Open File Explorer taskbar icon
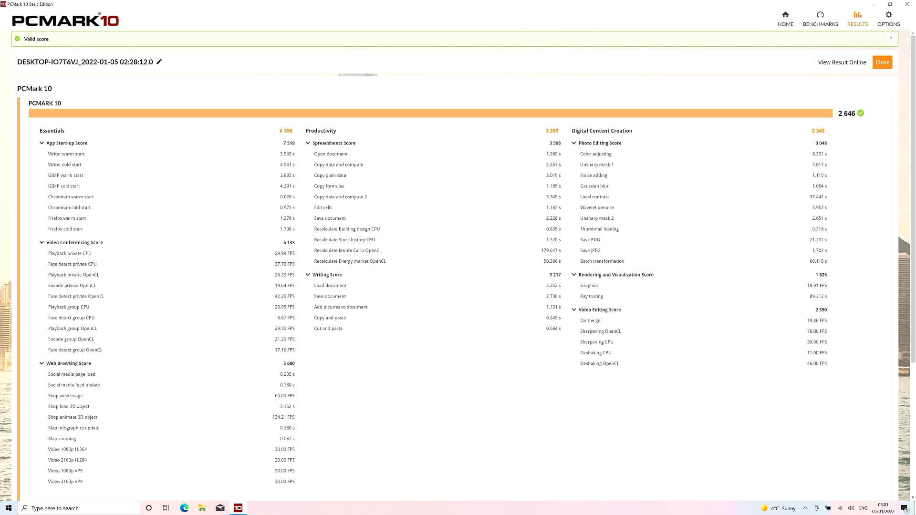 click(x=202, y=508)
